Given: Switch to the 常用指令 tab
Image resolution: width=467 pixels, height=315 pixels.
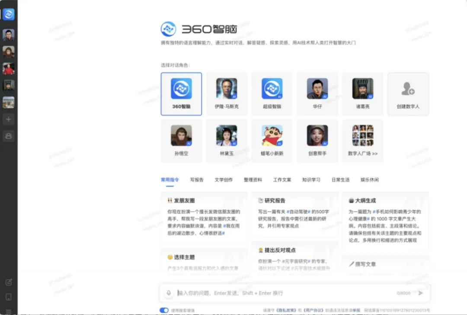Looking at the screenshot, I should coord(170,180).
